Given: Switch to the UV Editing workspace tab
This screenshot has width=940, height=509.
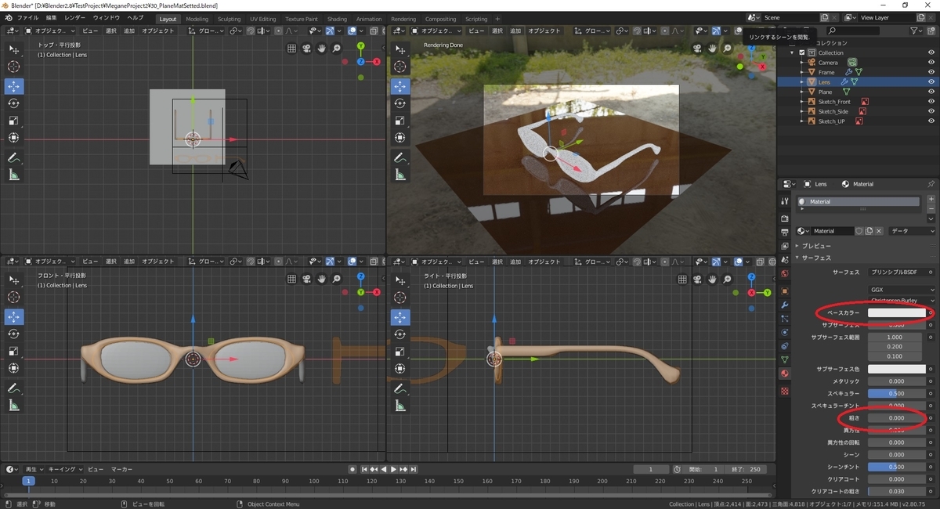Looking at the screenshot, I should tap(263, 19).
